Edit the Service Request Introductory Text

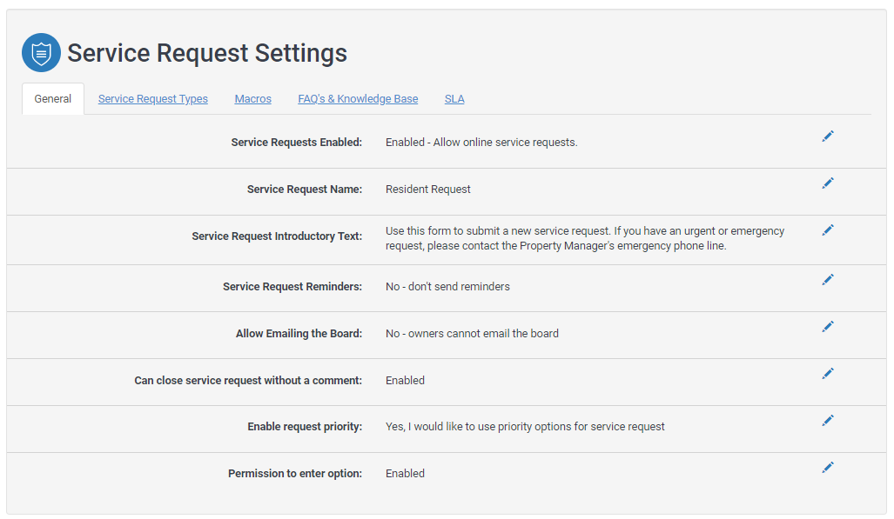click(x=827, y=230)
